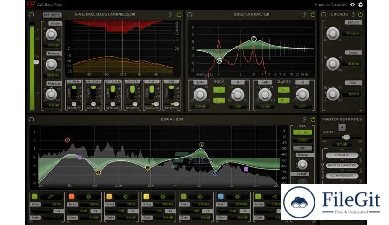Image resolution: width=389 pixels, height=225 pixels.
Task: Click the RTA Decay knob
Action: coord(302,164)
